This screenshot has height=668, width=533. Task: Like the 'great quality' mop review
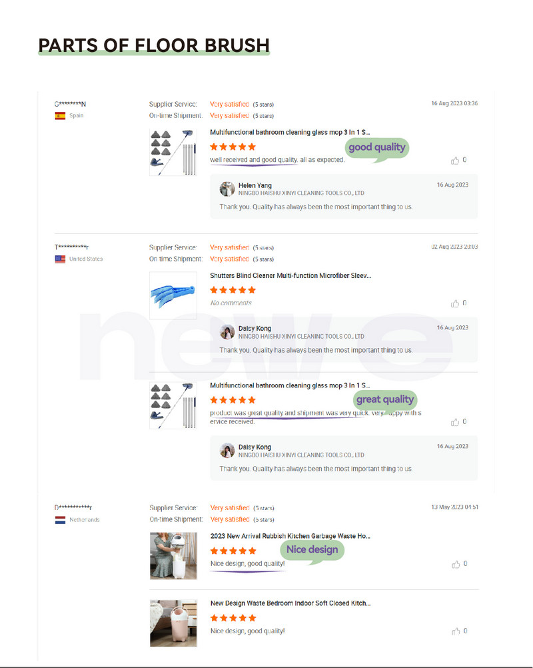pos(454,422)
